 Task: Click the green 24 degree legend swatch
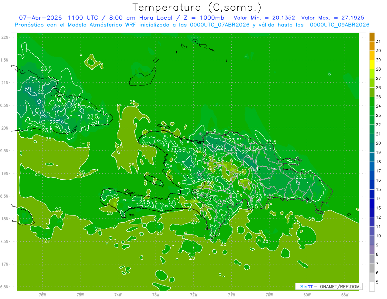tap(372, 102)
